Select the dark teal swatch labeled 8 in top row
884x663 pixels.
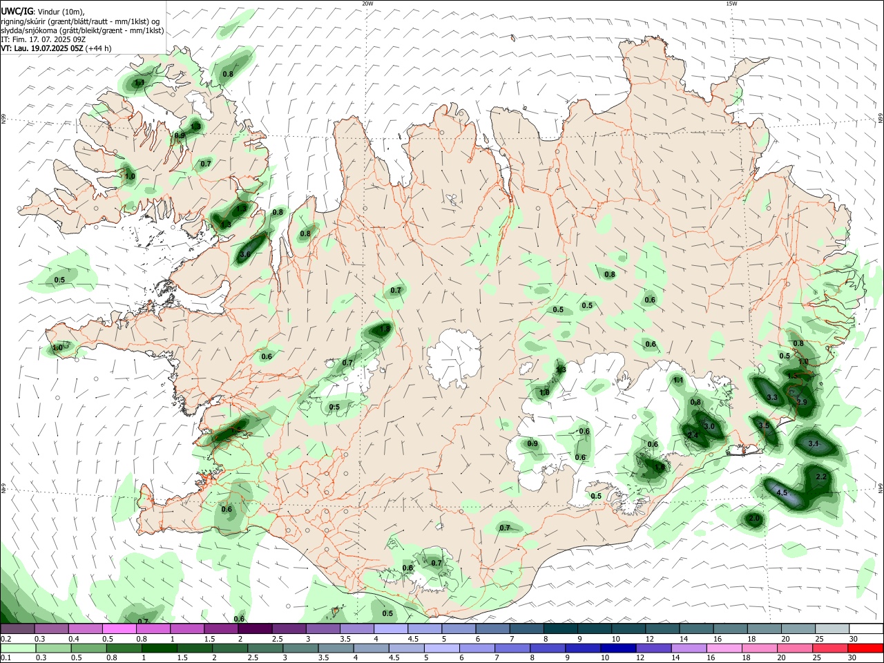point(561,628)
